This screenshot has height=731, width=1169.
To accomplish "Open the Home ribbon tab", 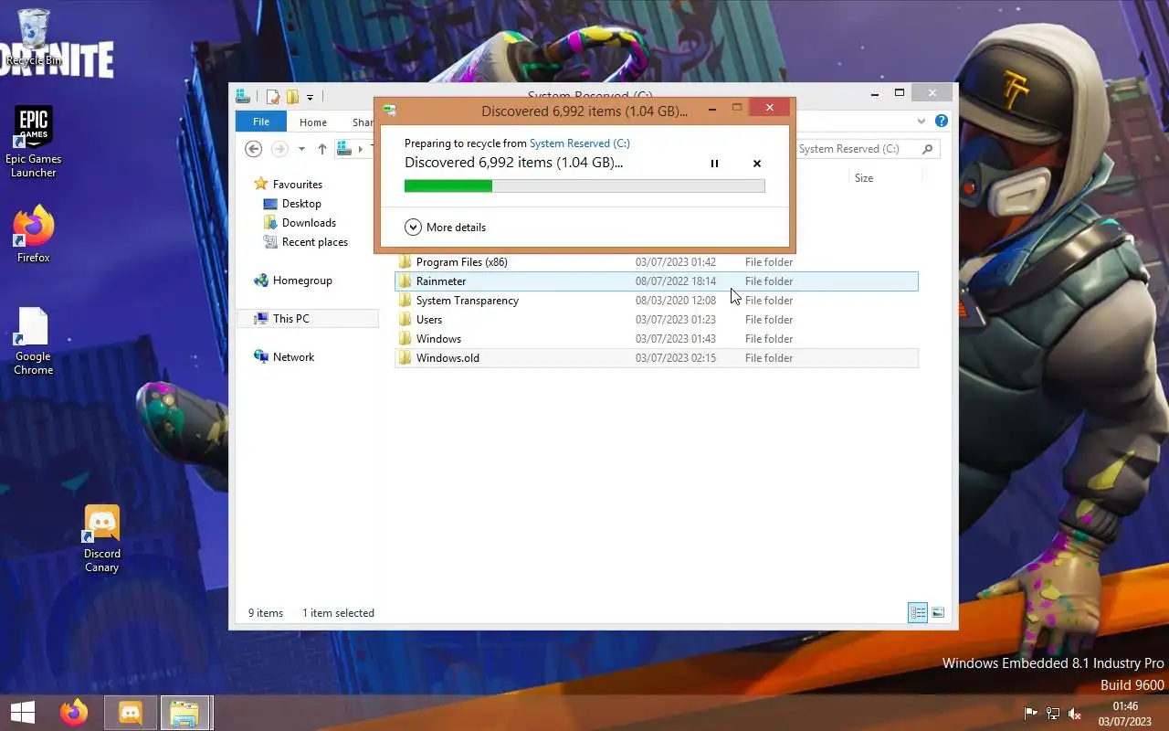I will [313, 122].
